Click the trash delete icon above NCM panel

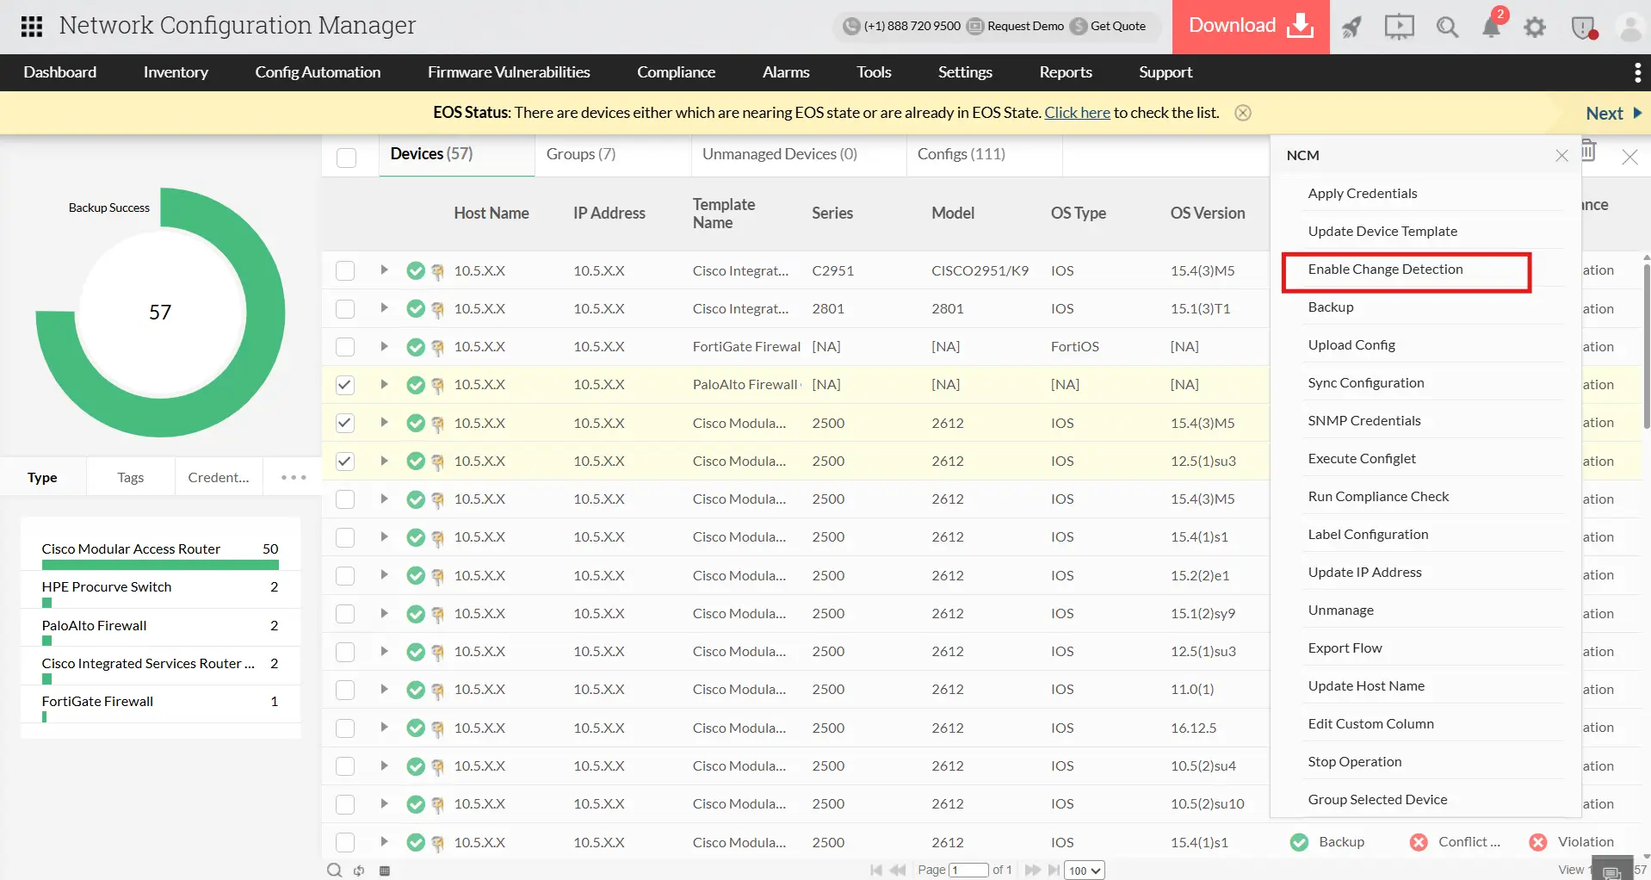[1588, 150]
